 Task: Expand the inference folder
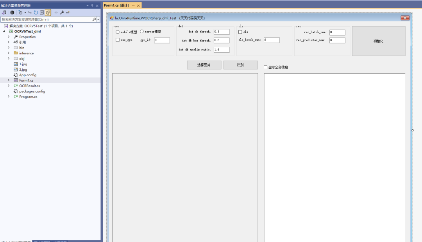coord(9,53)
